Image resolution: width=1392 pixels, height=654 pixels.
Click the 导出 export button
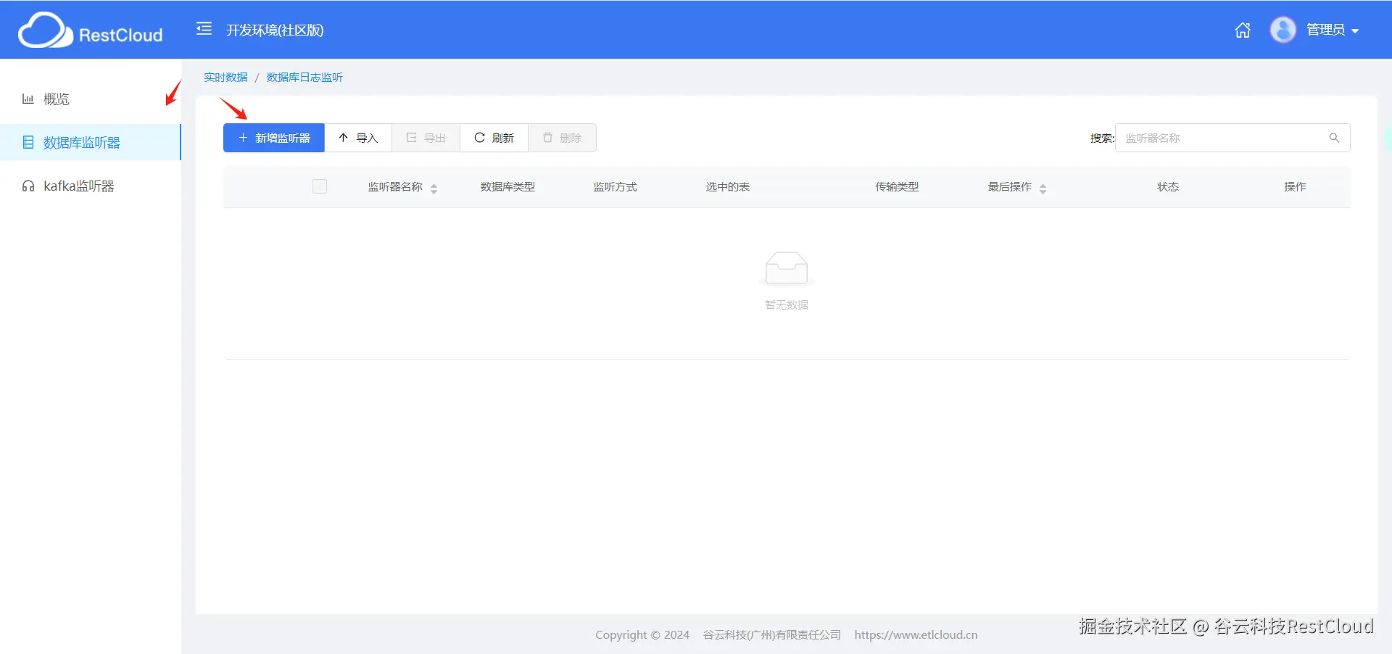pos(426,138)
